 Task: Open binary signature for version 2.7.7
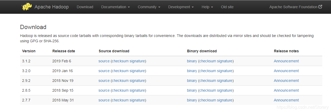coord(225,100)
